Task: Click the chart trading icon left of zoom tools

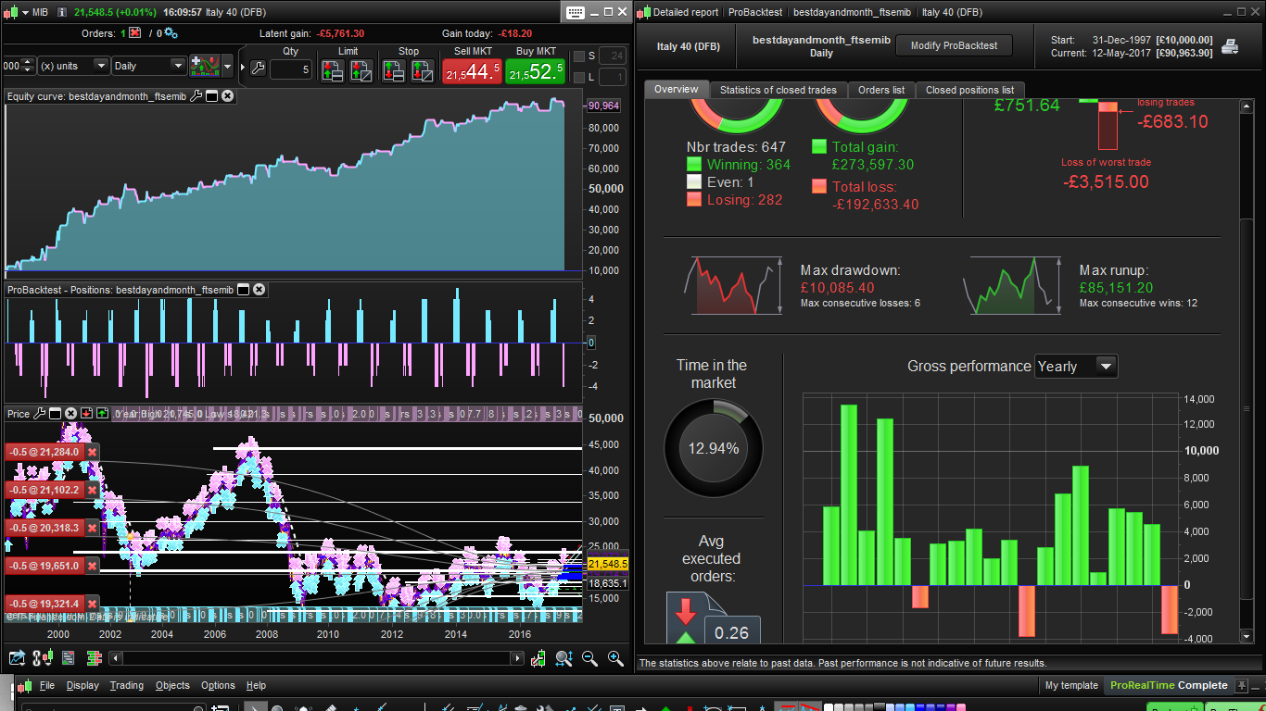Action: pyautogui.click(x=538, y=658)
